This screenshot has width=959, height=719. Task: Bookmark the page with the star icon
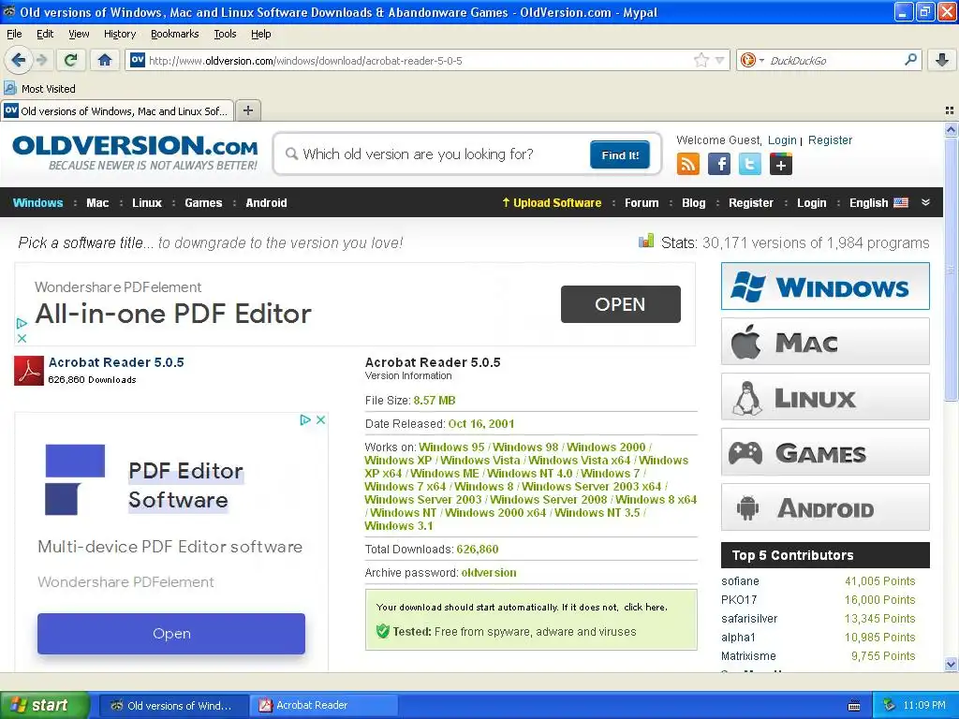click(701, 60)
